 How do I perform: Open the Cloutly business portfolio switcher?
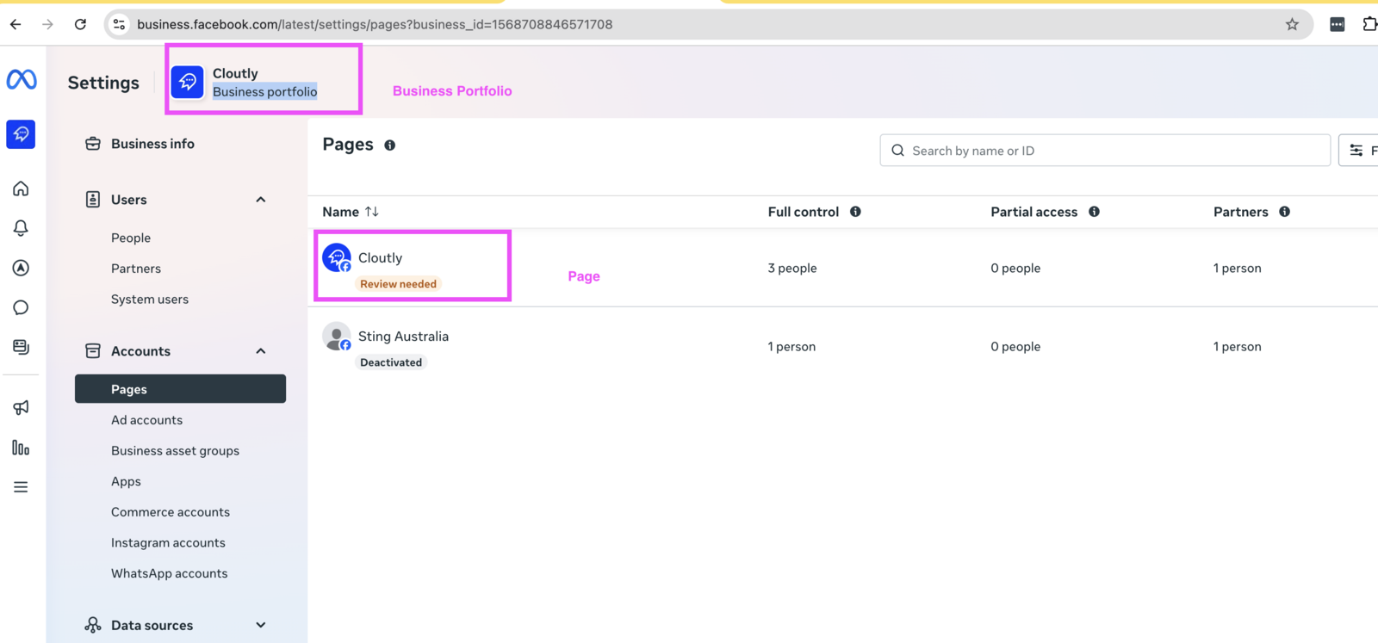(264, 82)
